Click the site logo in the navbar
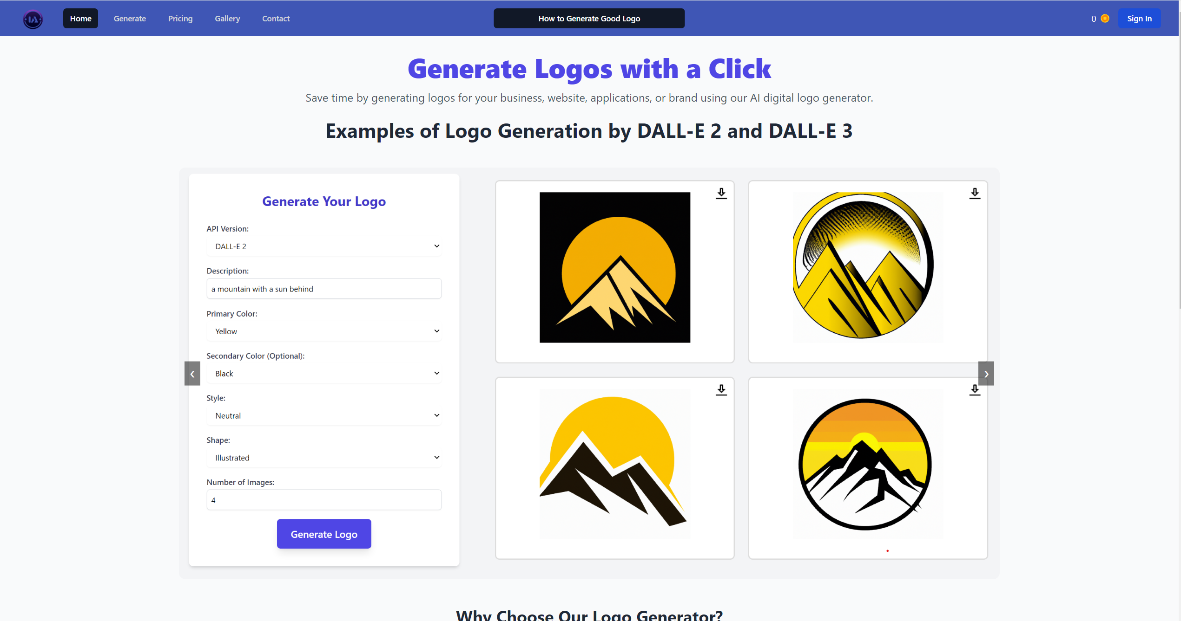 (33, 19)
